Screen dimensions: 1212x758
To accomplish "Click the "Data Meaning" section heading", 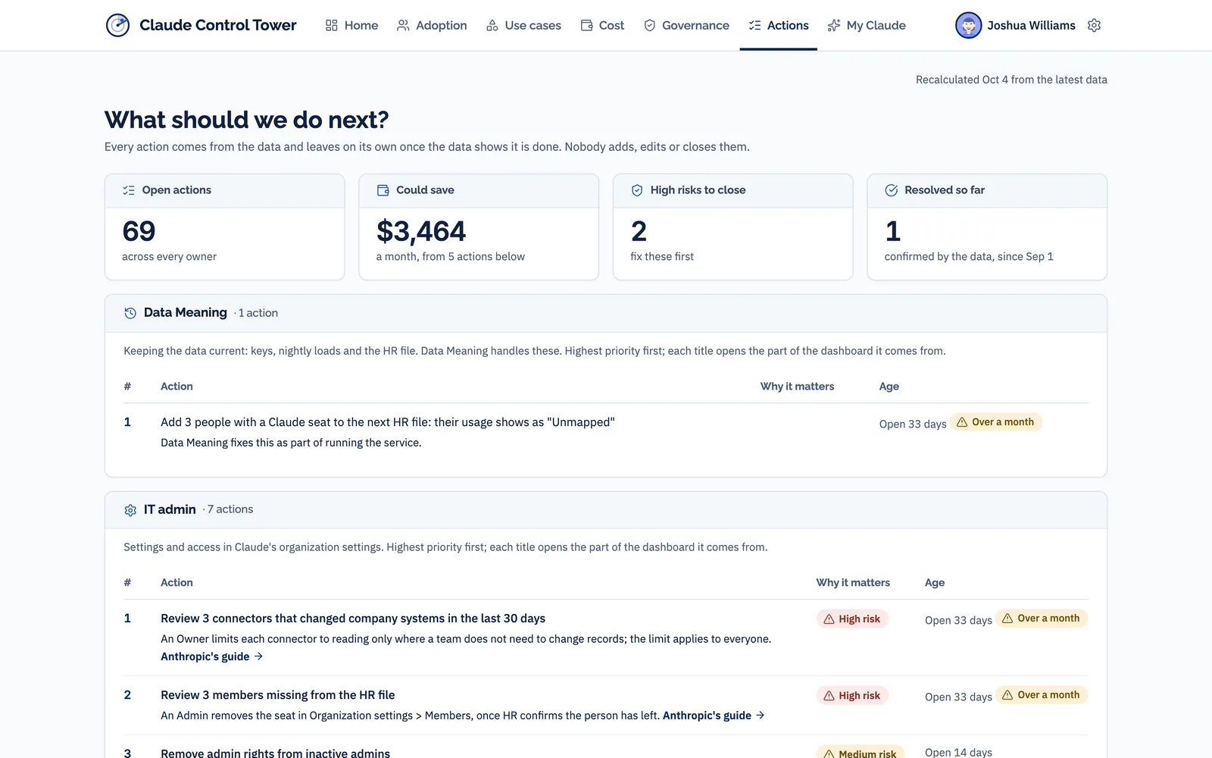I will [186, 312].
